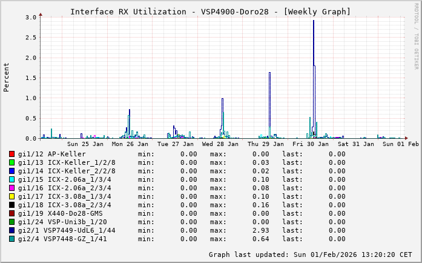Click the Percent y-axis label
The height and width of the screenshot is (263, 422).
7,77
